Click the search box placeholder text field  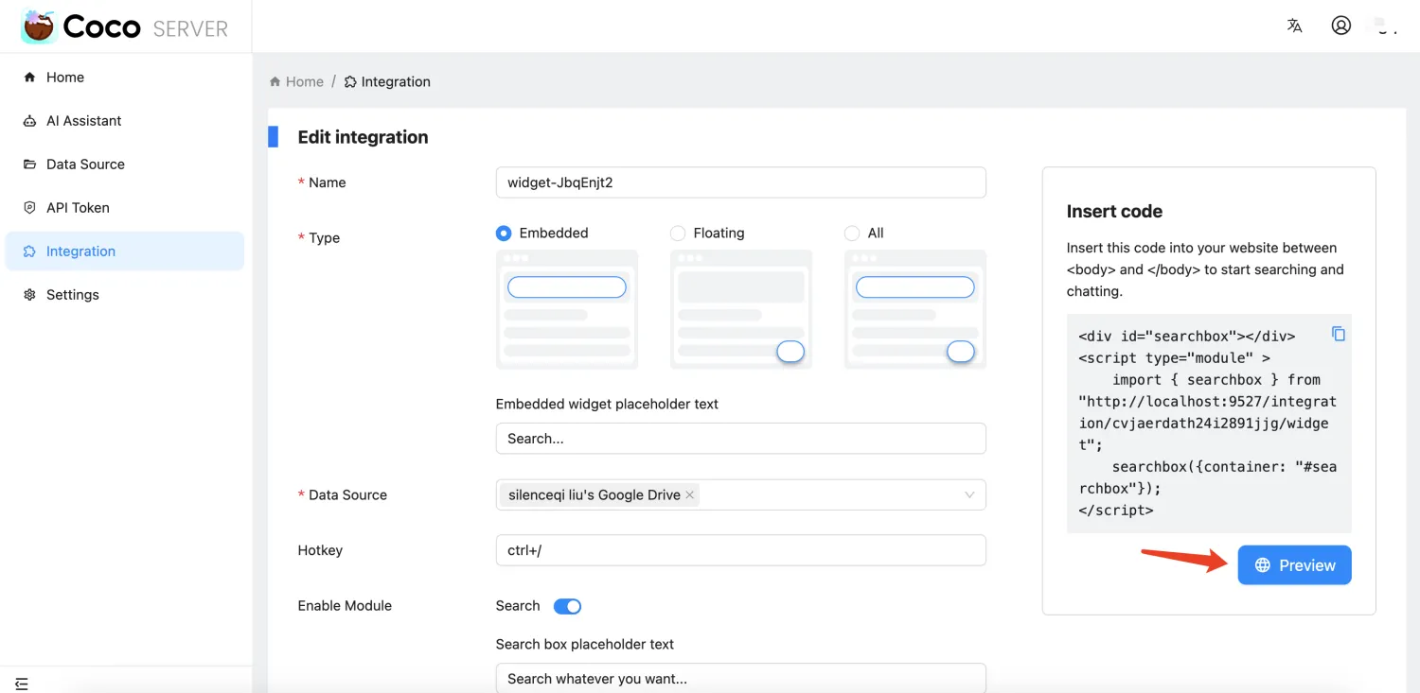coord(741,678)
